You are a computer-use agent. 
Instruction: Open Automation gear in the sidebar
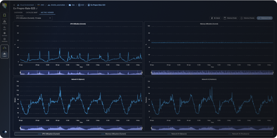5,34
